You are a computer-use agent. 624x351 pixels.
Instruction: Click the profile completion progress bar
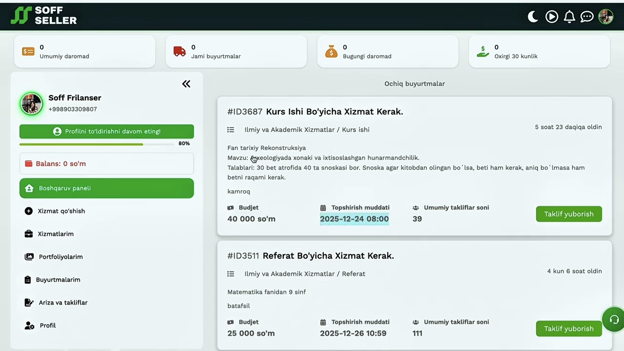(x=97, y=144)
